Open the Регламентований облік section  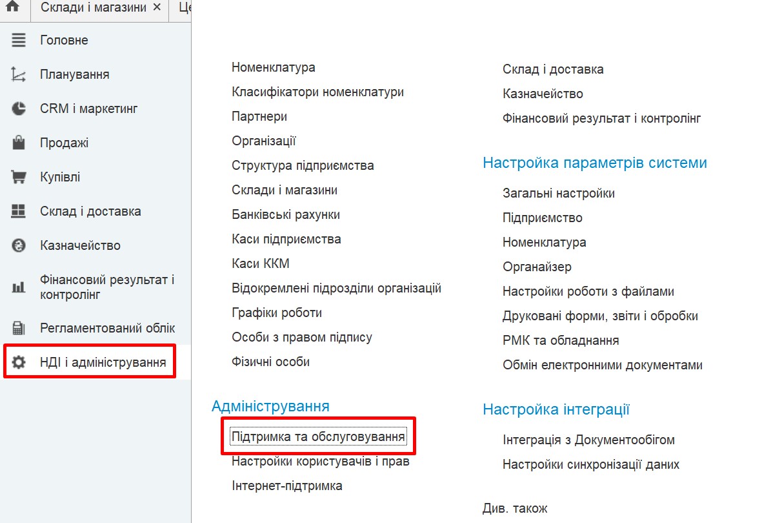coord(107,329)
